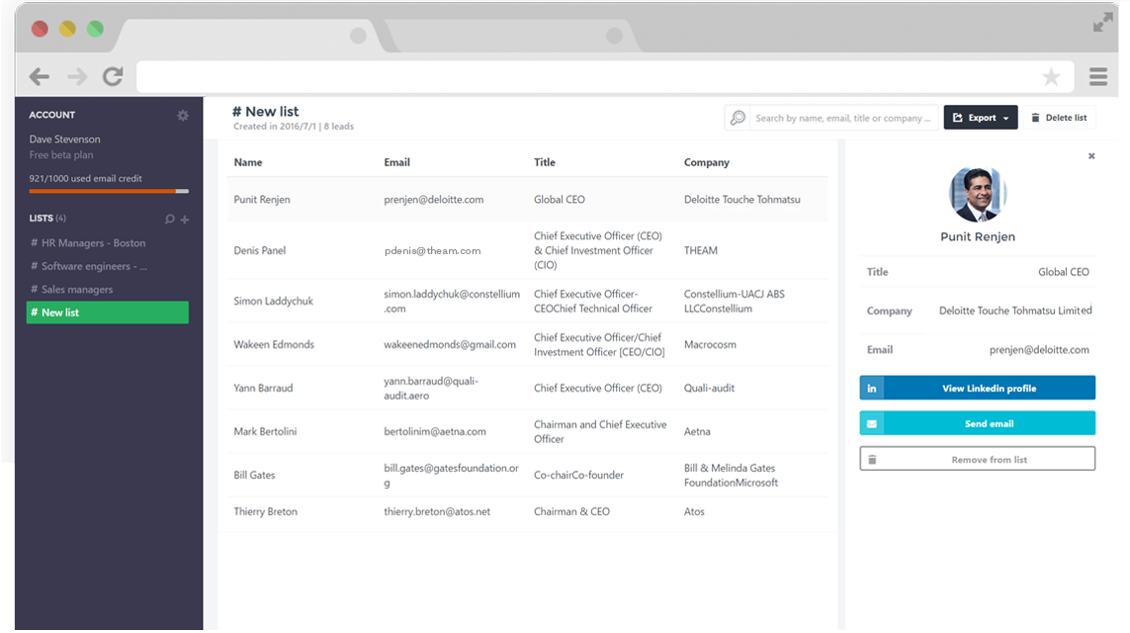Click the browser forward arrow
Screen dimensions: 1130x633
[x=77, y=76]
